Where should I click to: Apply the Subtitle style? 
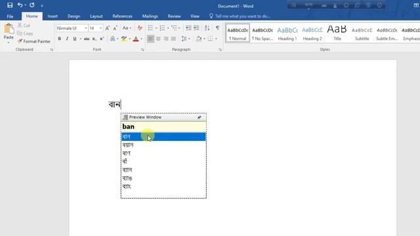(x=362, y=33)
